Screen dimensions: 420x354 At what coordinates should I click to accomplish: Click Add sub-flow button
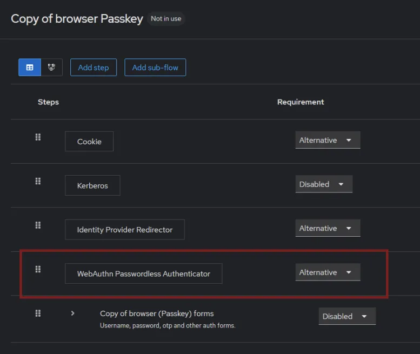pyautogui.click(x=155, y=68)
